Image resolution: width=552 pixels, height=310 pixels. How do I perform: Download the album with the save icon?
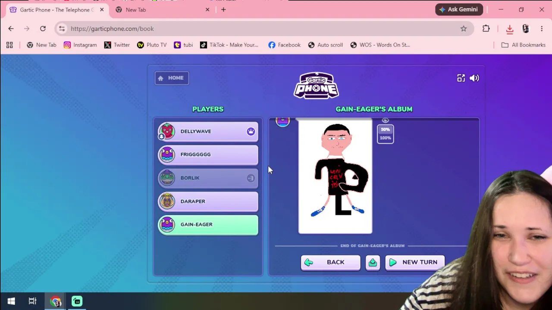click(x=373, y=262)
